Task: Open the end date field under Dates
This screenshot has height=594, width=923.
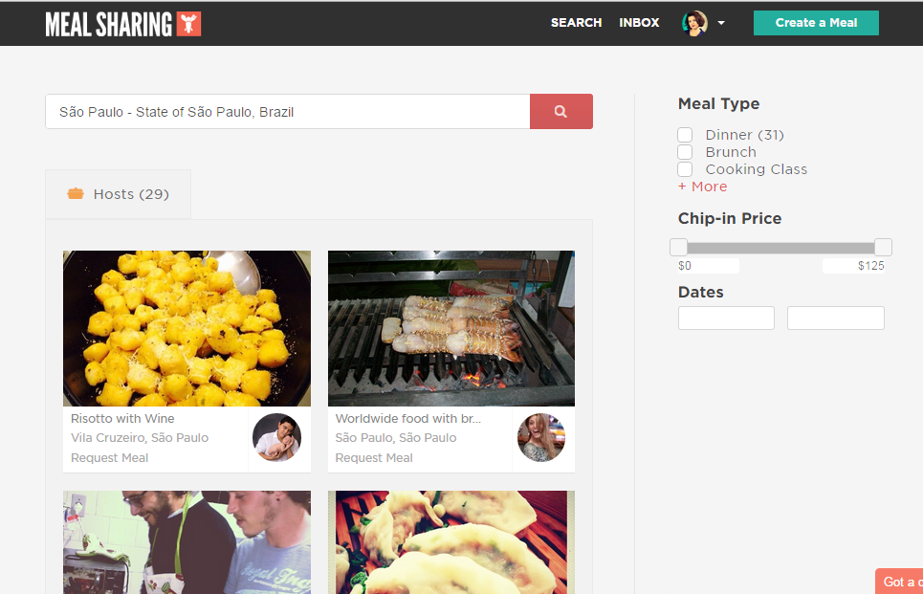Action: click(835, 318)
